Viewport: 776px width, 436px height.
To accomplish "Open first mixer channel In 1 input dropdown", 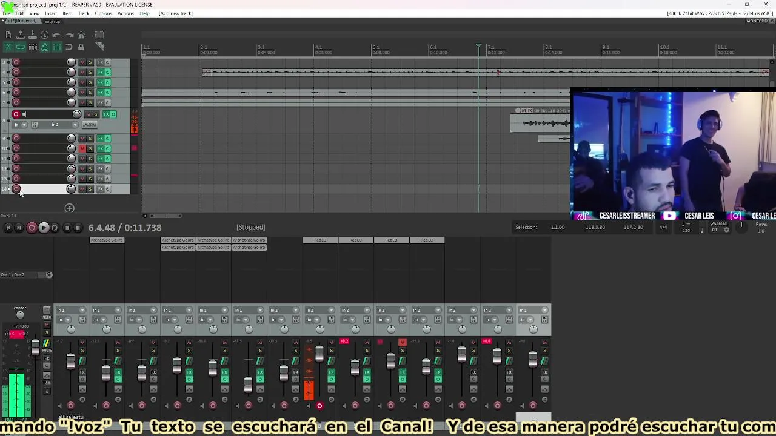I will (x=71, y=311).
